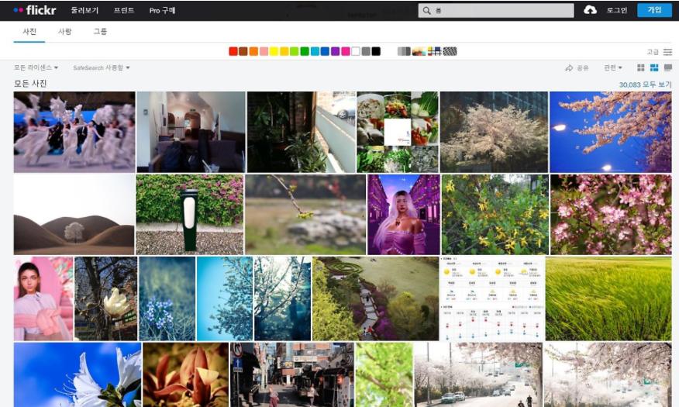
Task: Select the red color swatch
Action: (x=233, y=51)
